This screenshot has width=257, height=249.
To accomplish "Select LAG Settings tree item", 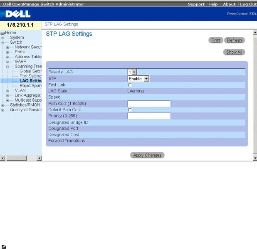I will [31, 81].
